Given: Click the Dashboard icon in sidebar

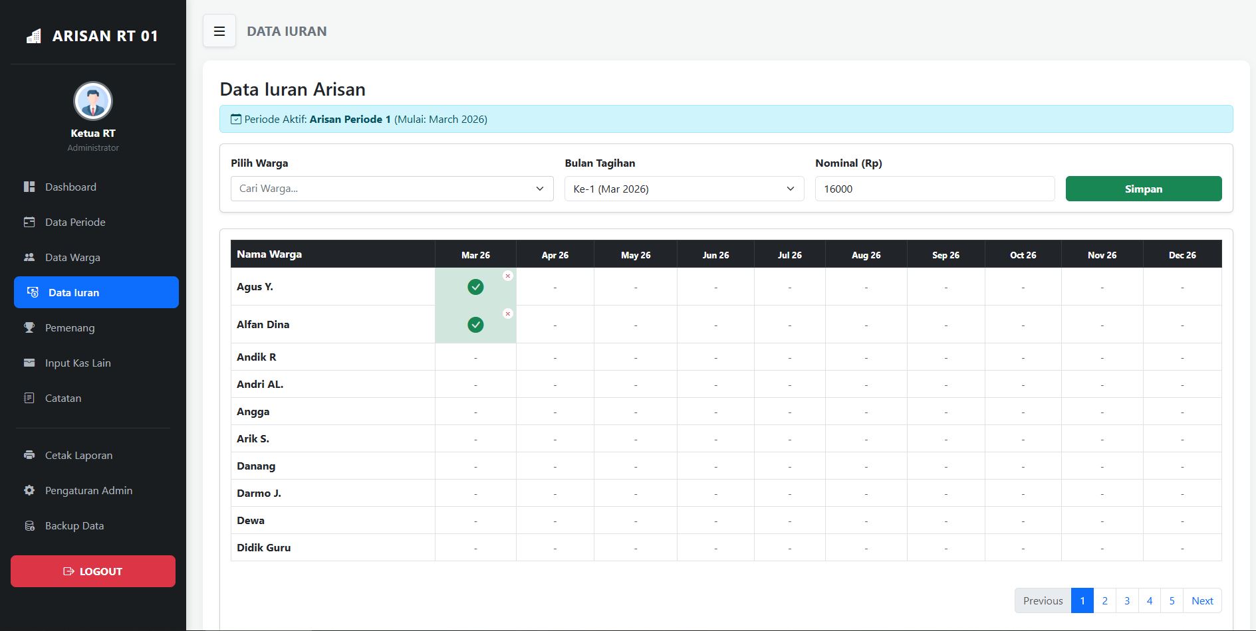Looking at the screenshot, I should click(29, 187).
